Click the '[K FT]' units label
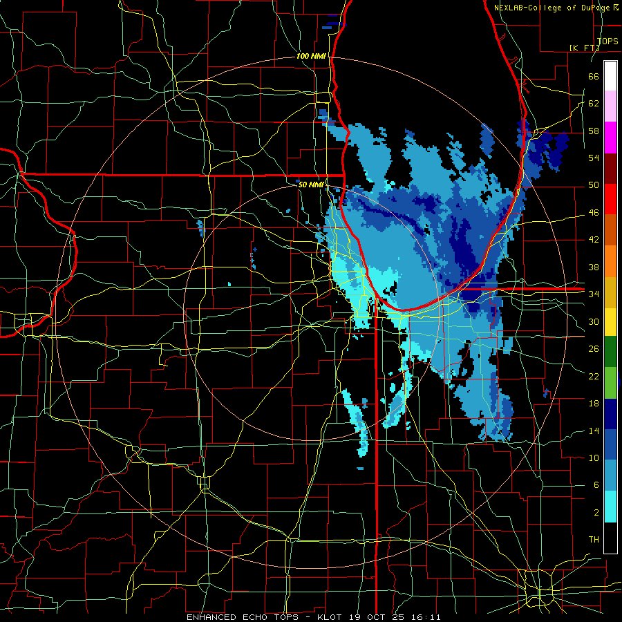 click(x=584, y=48)
